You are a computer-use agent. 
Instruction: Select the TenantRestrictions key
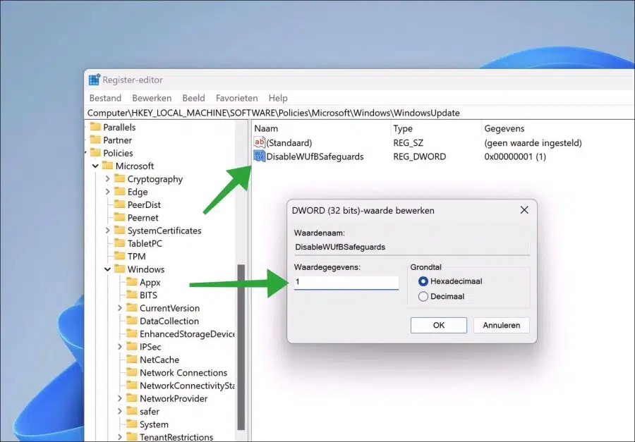point(176,437)
